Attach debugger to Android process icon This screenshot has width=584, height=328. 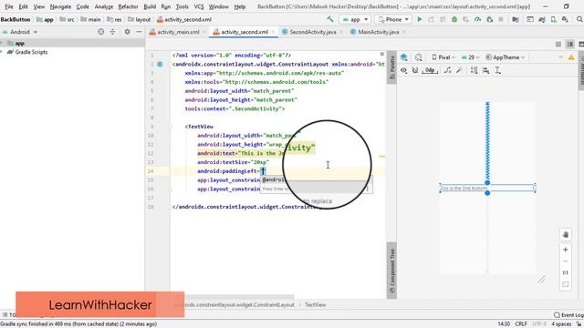point(489,19)
